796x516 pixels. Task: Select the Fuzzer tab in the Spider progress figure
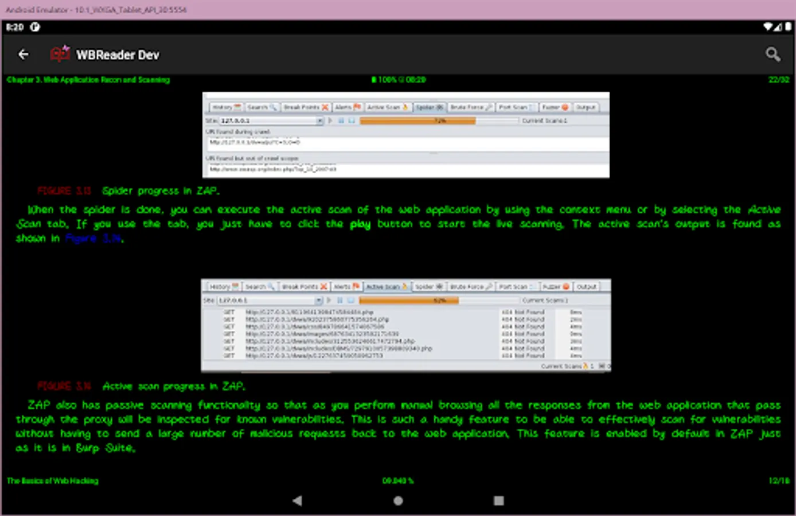[555, 107]
